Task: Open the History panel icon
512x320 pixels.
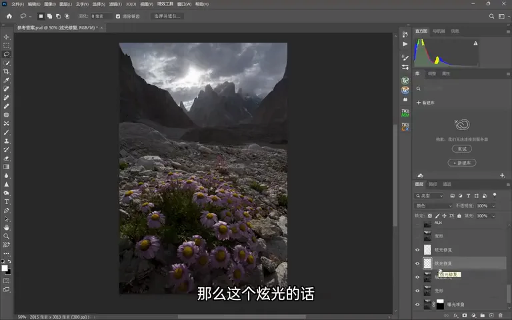Action: point(405,35)
